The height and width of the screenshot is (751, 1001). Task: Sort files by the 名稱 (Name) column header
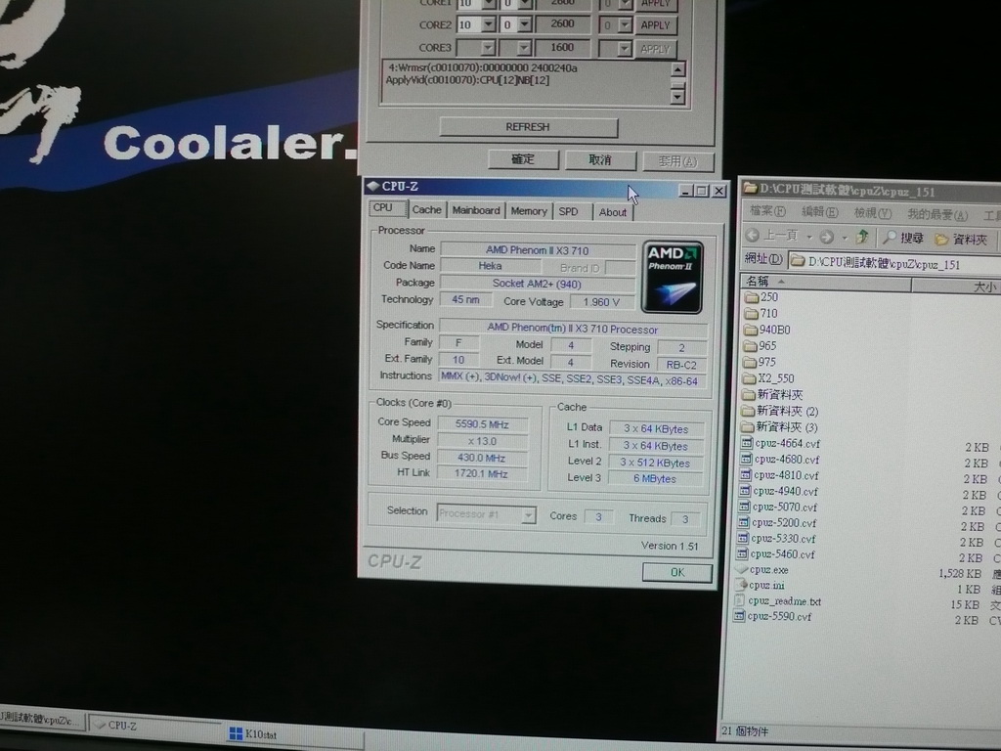click(826, 283)
